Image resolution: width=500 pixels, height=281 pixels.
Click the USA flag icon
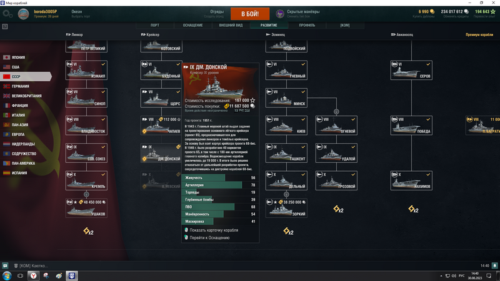coord(6,67)
